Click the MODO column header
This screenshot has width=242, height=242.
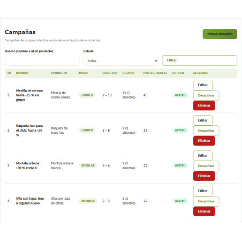point(84,73)
